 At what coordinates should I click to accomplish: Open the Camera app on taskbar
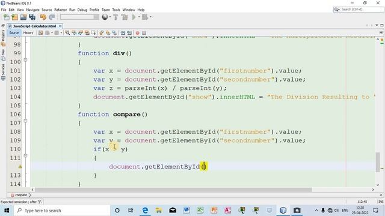297,211
